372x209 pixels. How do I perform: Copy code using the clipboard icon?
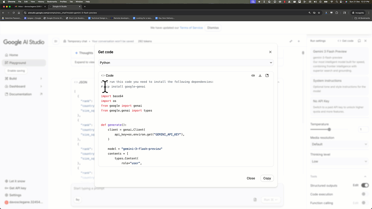267,75
